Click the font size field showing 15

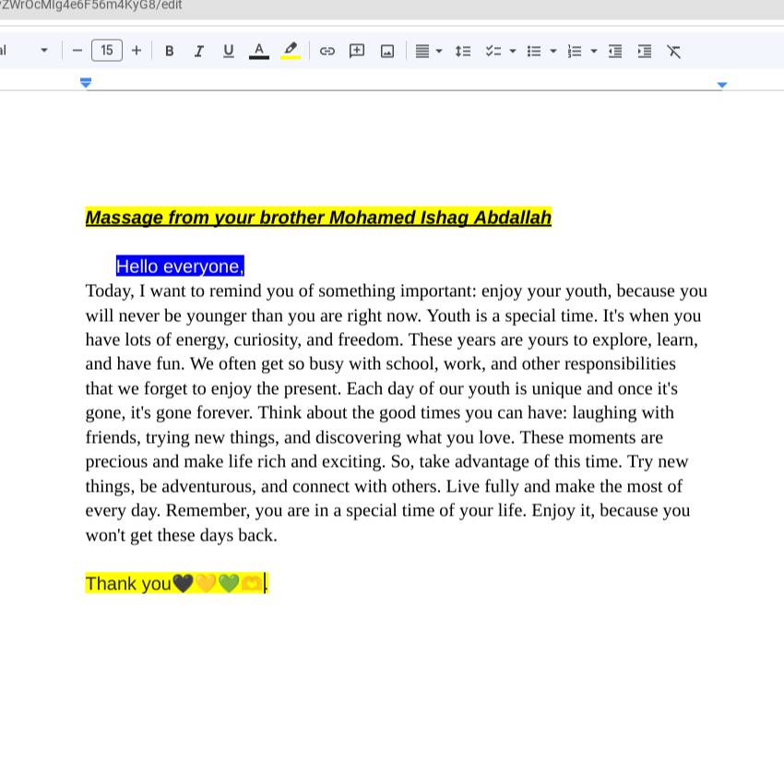pyautogui.click(x=107, y=51)
